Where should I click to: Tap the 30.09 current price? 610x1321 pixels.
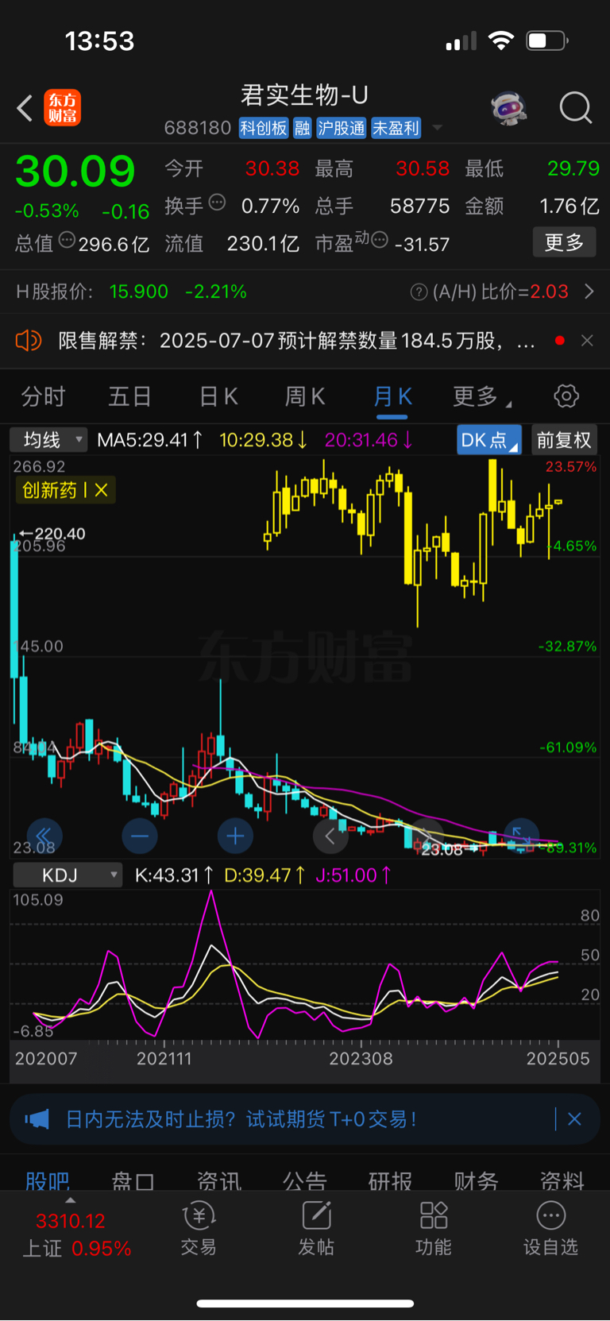click(x=75, y=172)
